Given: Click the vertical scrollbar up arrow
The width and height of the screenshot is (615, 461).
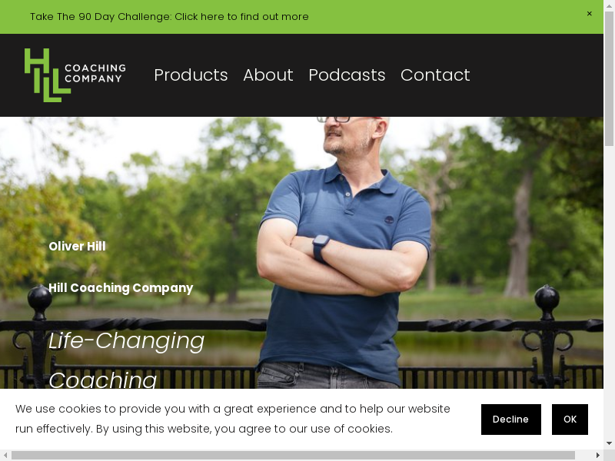Looking at the screenshot, I should click(x=609, y=5).
